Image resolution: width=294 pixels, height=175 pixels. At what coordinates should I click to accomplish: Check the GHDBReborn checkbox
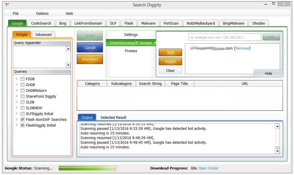[x=22, y=90]
